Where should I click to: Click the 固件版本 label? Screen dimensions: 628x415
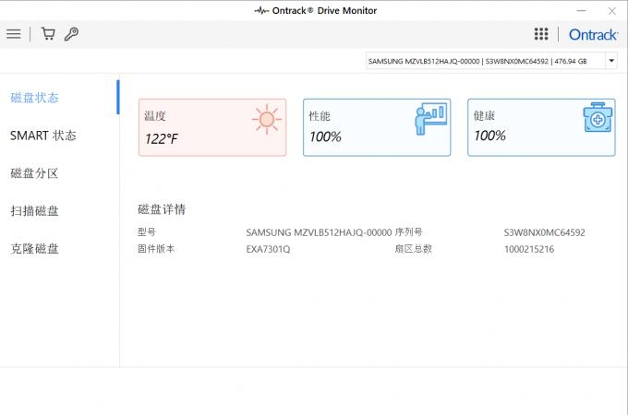(156, 249)
